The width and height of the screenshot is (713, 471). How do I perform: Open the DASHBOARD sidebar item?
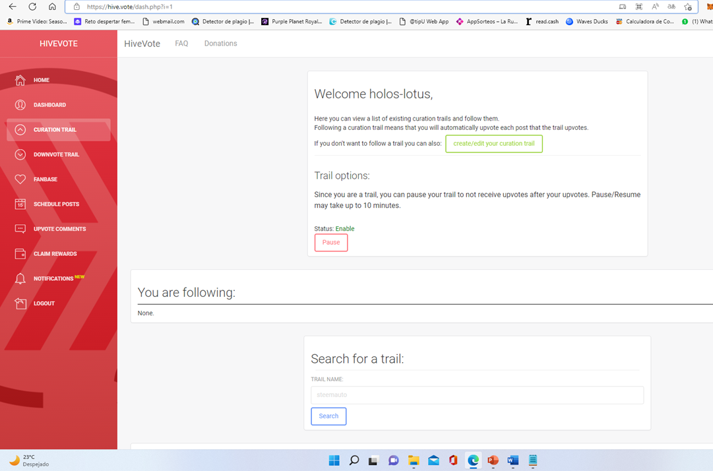59,105
